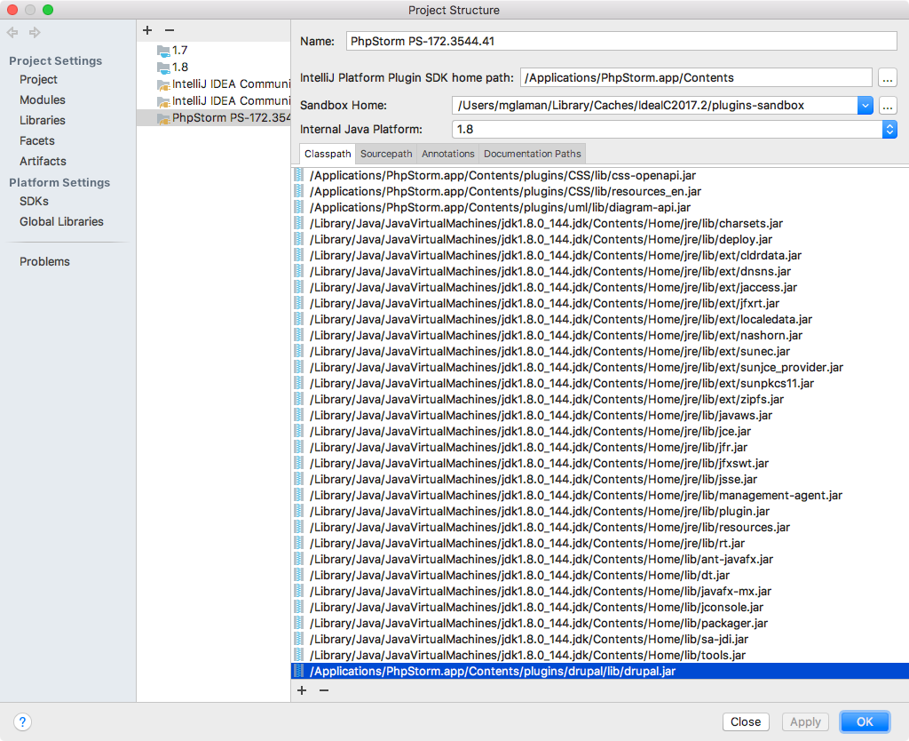Open Sandbox Home dropdown arrow
The height and width of the screenshot is (741, 909).
tap(865, 106)
